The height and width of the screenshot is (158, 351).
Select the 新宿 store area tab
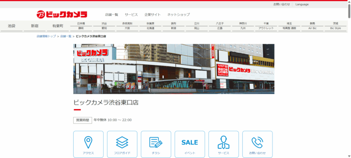tap(35, 26)
